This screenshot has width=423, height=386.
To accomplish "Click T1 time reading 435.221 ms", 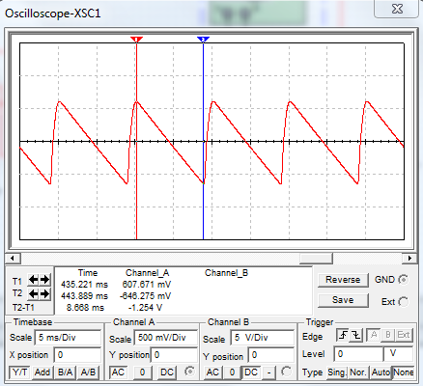I will coord(84,285).
